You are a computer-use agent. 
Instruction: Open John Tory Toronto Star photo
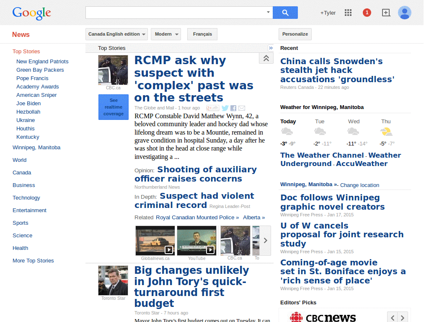pyautogui.click(x=113, y=280)
